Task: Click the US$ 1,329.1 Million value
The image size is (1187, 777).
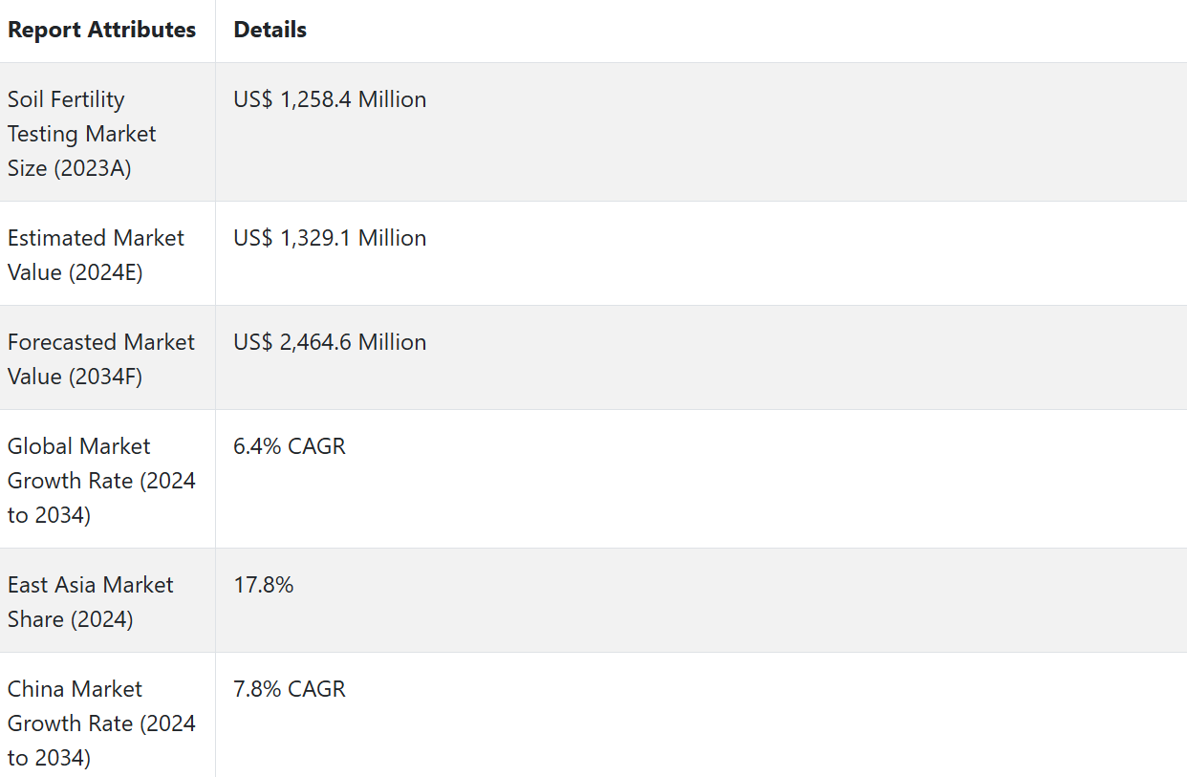Action: [x=330, y=238]
